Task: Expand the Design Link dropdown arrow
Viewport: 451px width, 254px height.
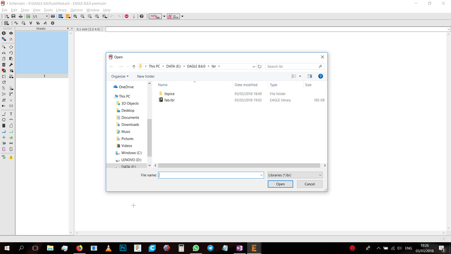Action: click(164, 16)
